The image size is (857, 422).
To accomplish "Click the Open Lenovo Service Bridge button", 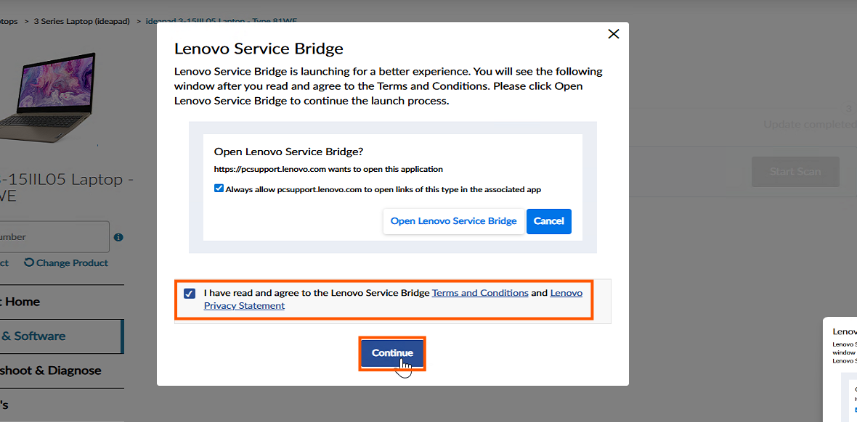I will click(x=454, y=221).
